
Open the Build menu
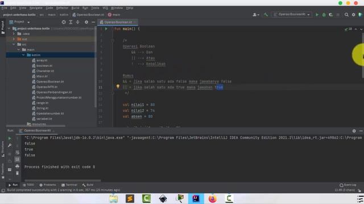pos(75,8)
